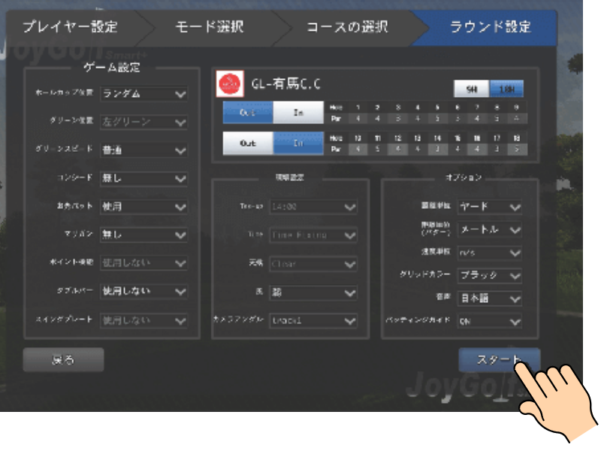Image resolution: width=601 pixels, height=451 pixels.
Task: Open the スイングプレート dropdown
Action: coord(143,320)
